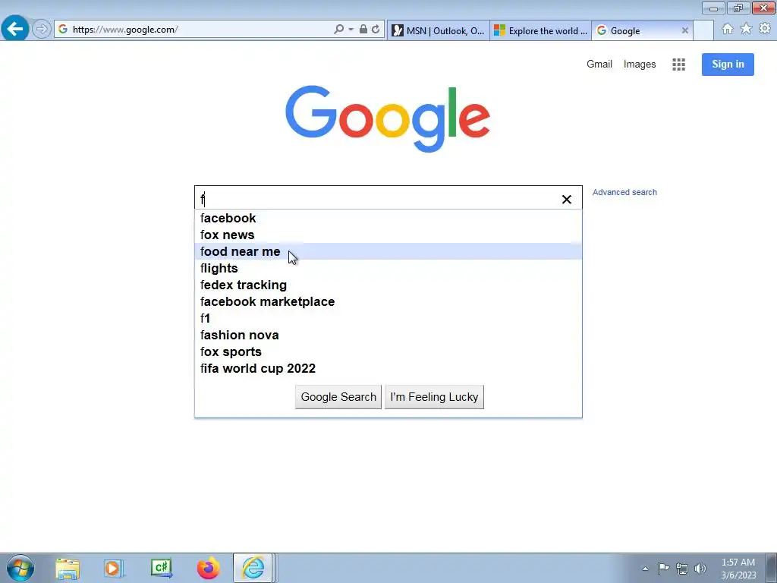Show hidden system tray icons arrow

(645, 569)
